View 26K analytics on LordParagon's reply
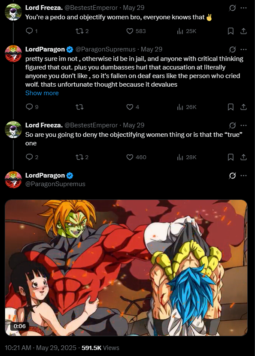 (186, 107)
